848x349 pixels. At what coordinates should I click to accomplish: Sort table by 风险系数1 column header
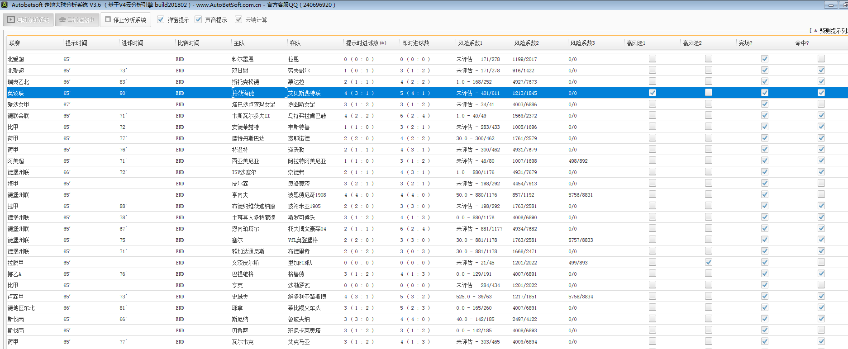pyautogui.click(x=470, y=43)
